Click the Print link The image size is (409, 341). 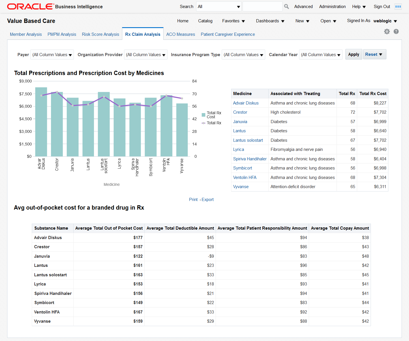[x=193, y=200]
